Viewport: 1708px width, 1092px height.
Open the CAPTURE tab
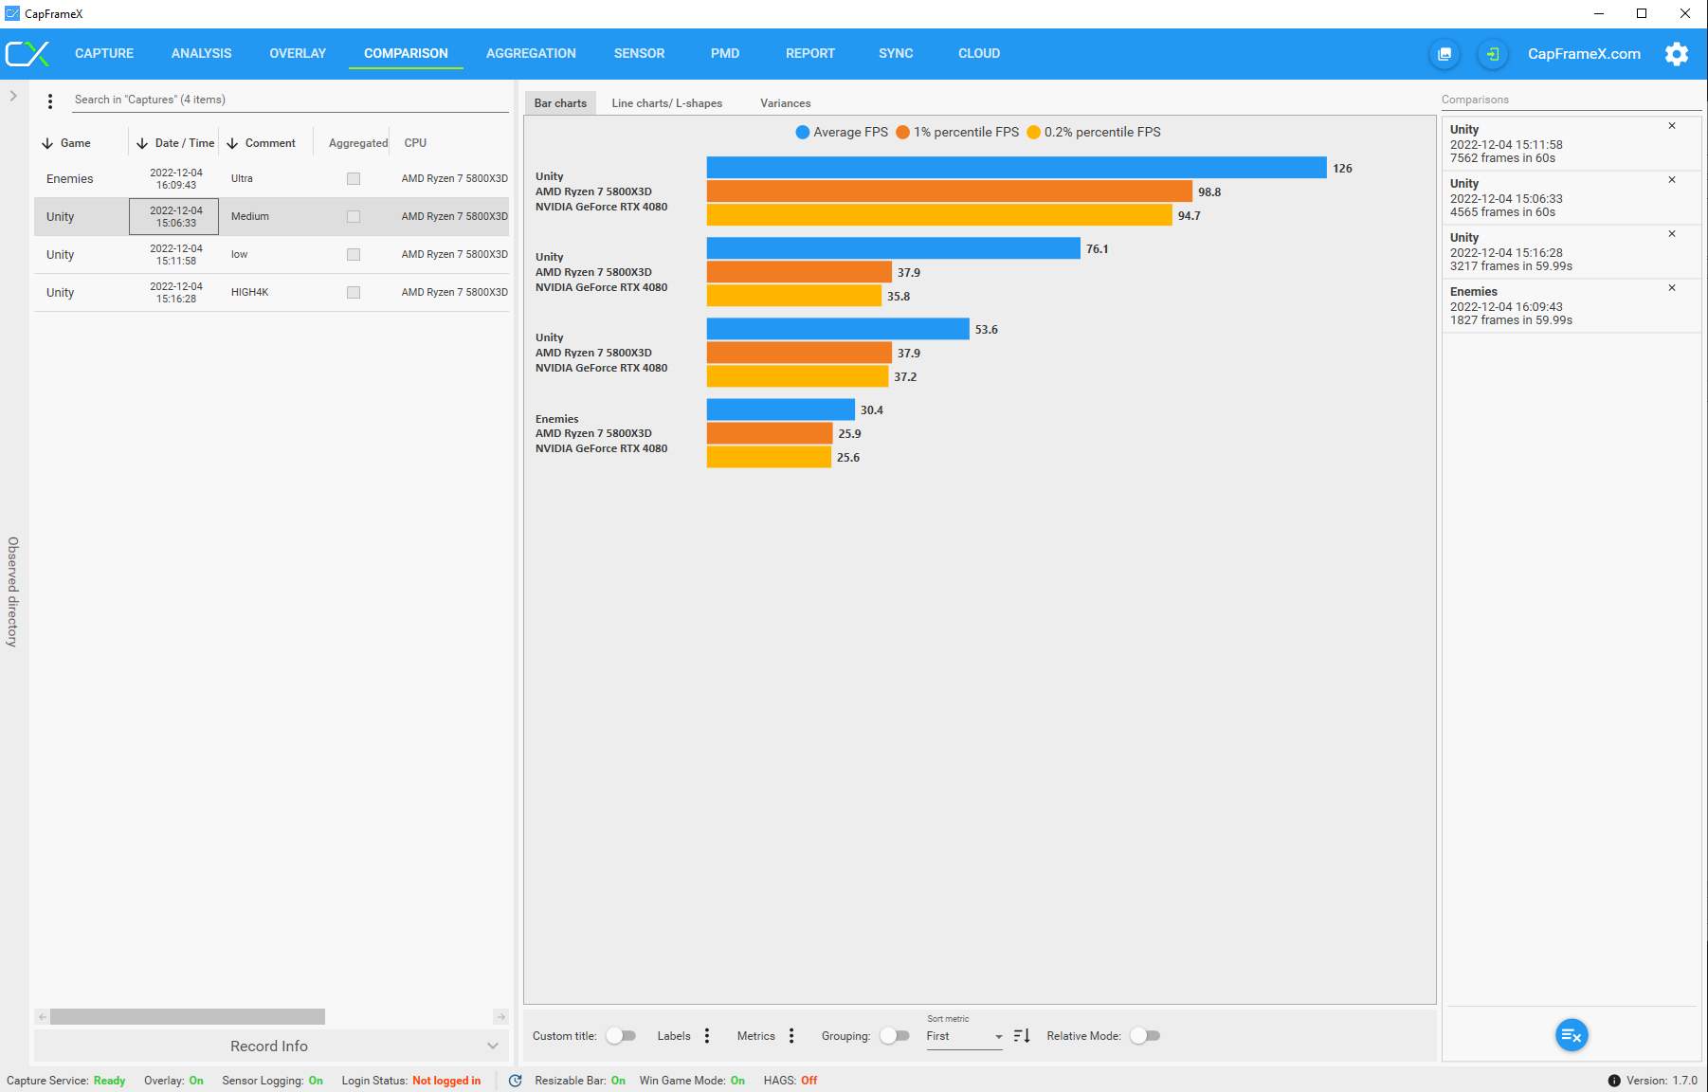tap(104, 54)
